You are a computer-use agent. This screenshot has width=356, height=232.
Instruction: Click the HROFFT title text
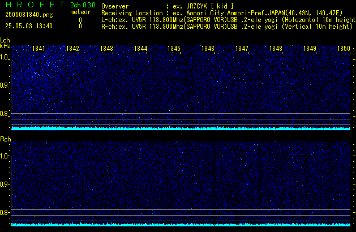[x=35, y=5]
